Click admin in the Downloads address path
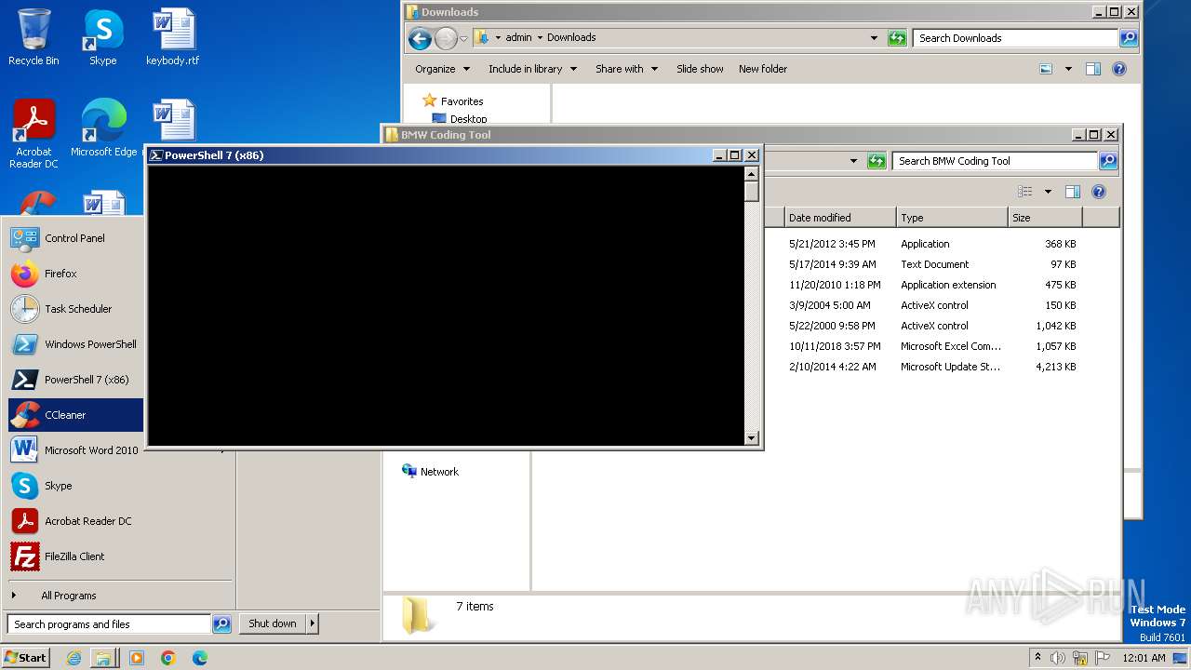The width and height of the screenshot is (1191, 670). coord(518,38)
